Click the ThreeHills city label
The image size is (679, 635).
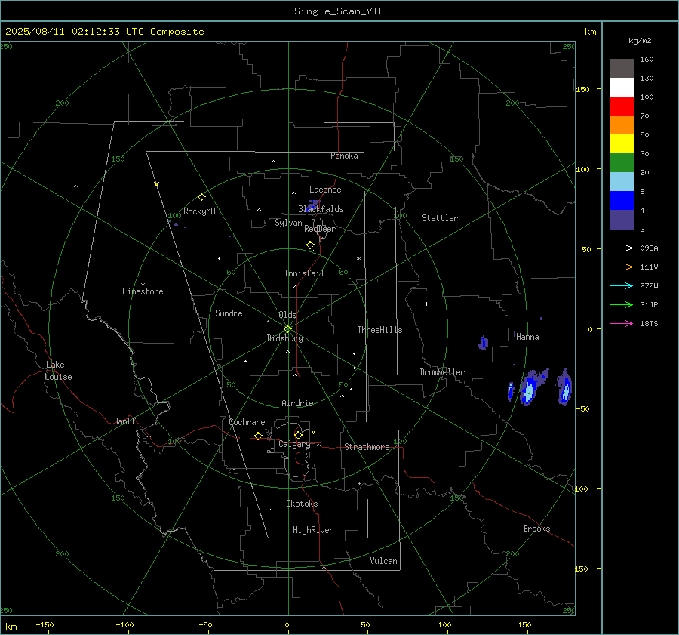tap(379, 330)
